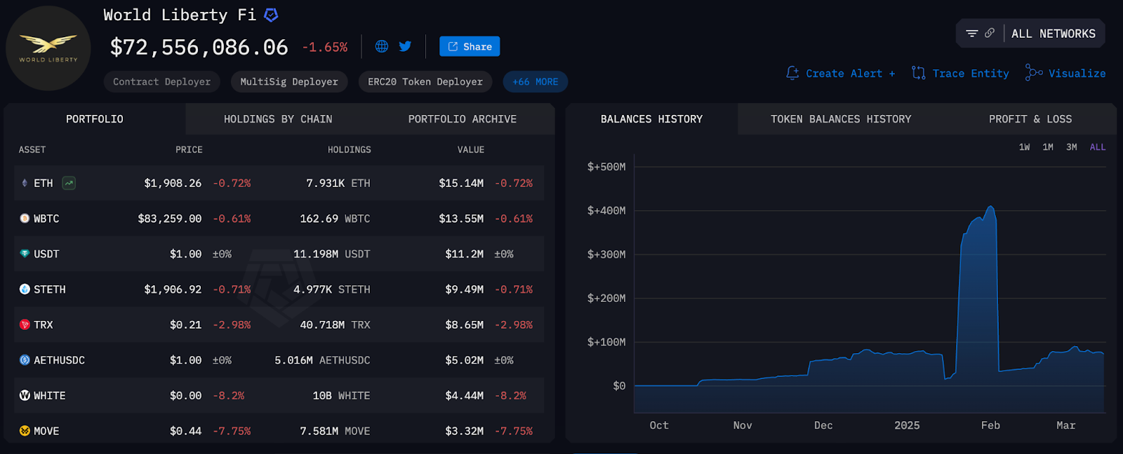This screenshot has height=454, width=1123.
Task: Switch chart range to 3M
Action: (1071, 147)
